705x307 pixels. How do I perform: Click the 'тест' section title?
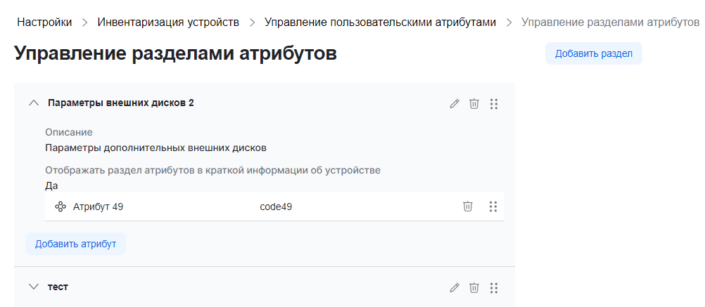pos(58,287)
